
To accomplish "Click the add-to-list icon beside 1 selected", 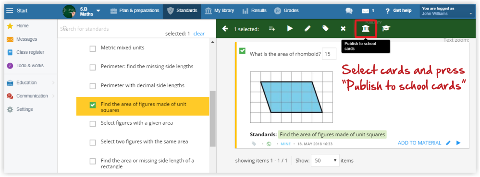I will pos(272,28).
